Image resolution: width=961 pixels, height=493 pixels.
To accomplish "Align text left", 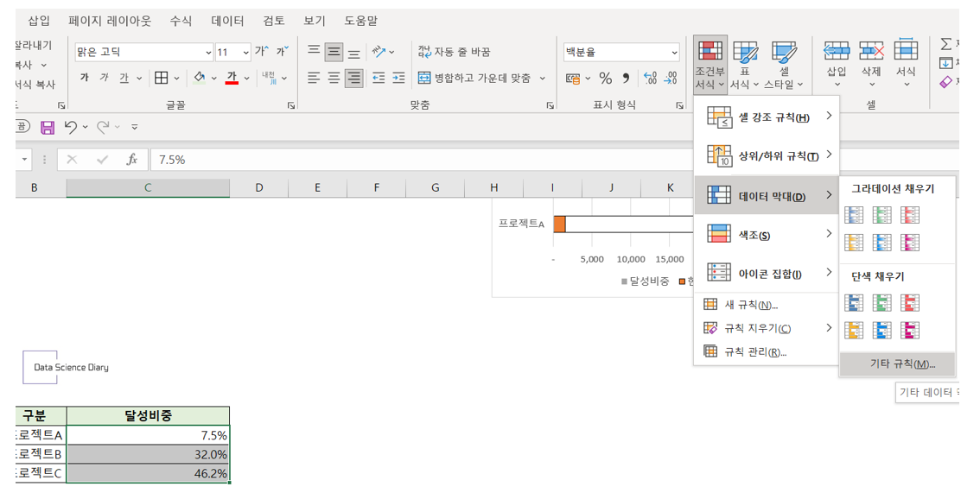I will click(314, 78).
